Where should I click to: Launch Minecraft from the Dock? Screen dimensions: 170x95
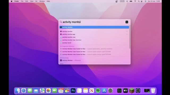pos(132,91)
